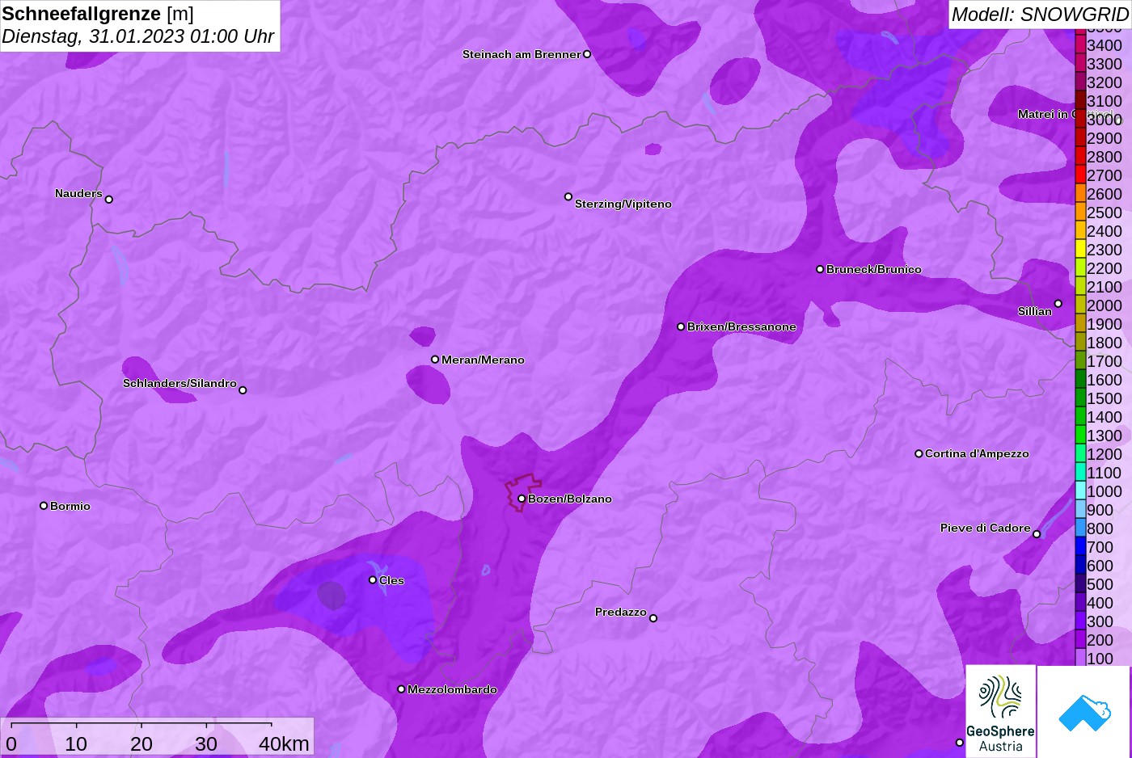Click the 40km scale bar label
The image size is (1132, 758).
[x=284, y=743]
